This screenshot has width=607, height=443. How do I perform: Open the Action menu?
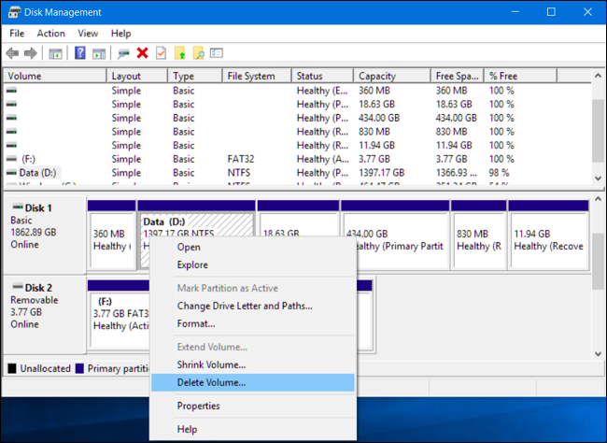click(50, 34)
